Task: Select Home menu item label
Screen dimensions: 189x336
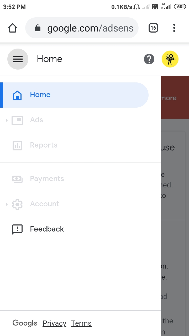Action: [x=40, y=95]
